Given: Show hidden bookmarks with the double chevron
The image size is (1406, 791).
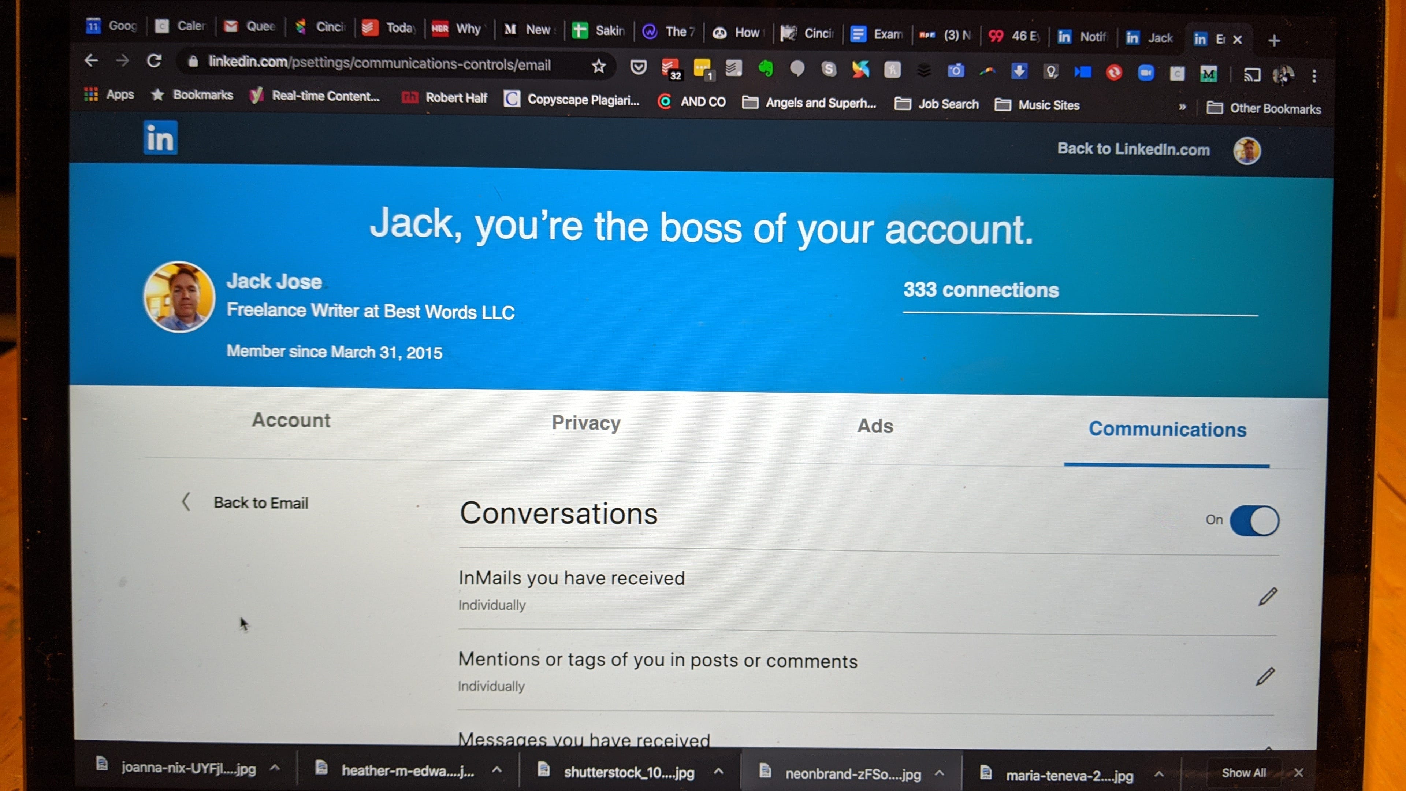Looking at the screenshot, I should (x=1182, y=107).
